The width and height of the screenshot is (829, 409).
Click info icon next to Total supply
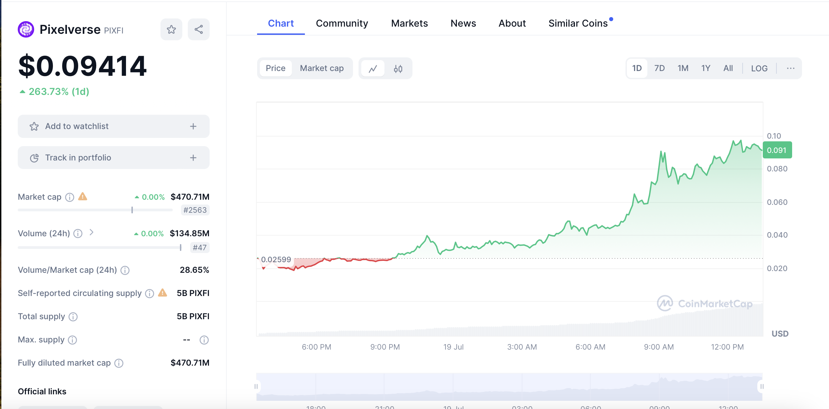click(x=73, y=317)
